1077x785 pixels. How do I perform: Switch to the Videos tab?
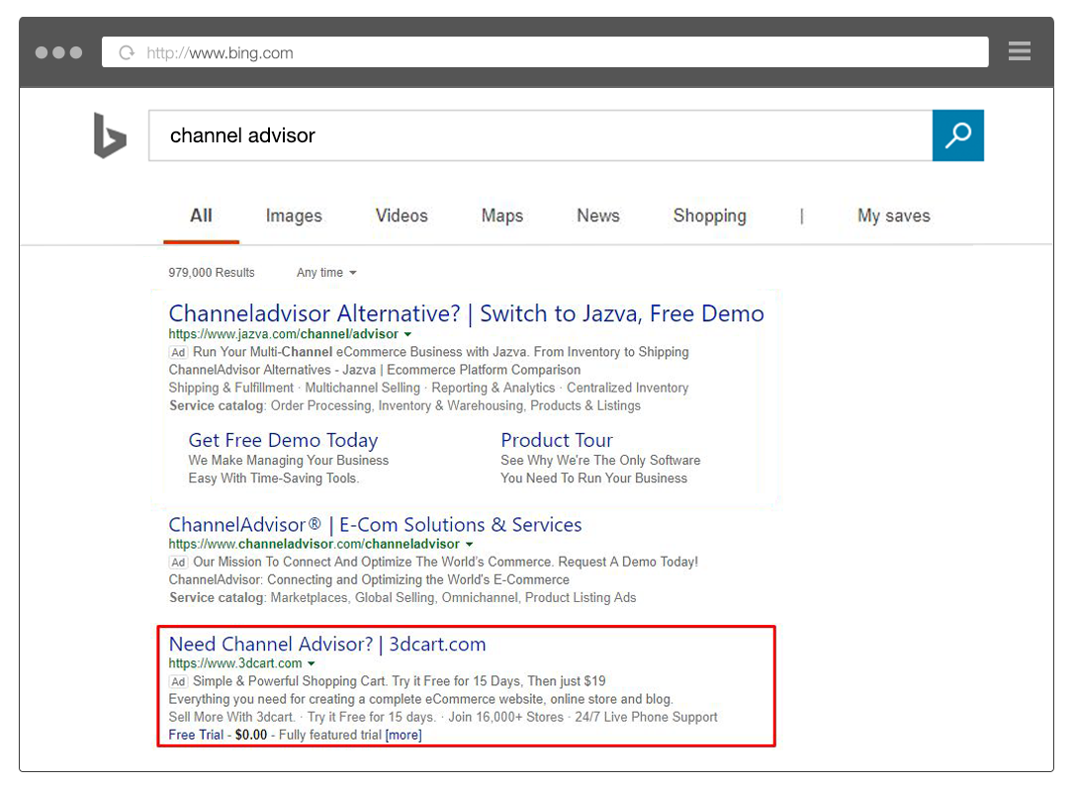[x=402, y=216]
